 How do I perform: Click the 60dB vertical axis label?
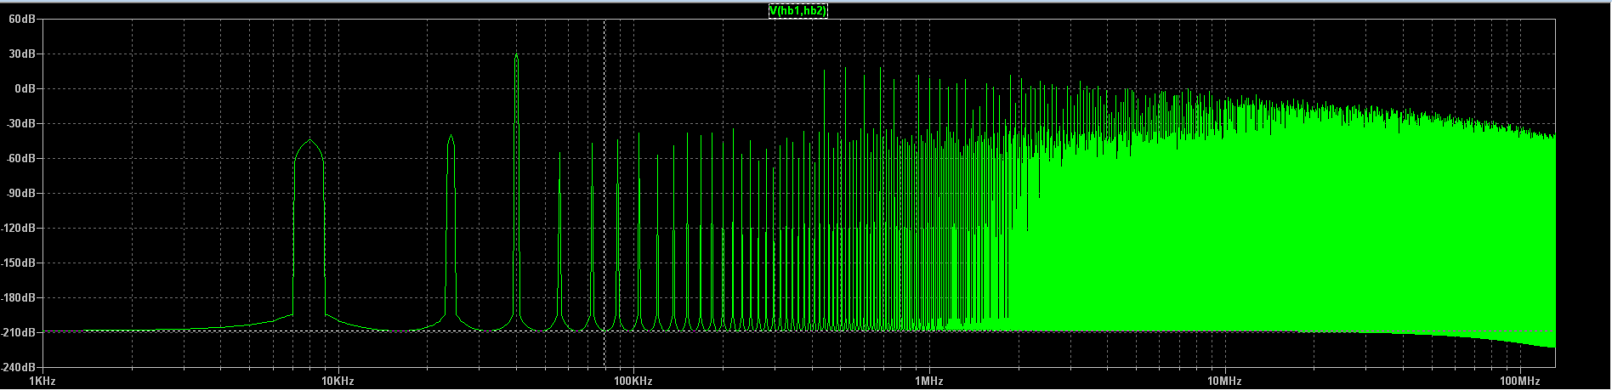click(22, 20)
